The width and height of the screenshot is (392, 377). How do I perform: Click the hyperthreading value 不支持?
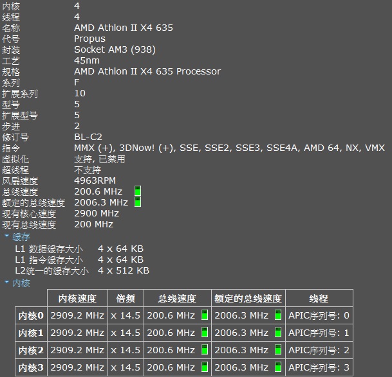pos(88,170)
